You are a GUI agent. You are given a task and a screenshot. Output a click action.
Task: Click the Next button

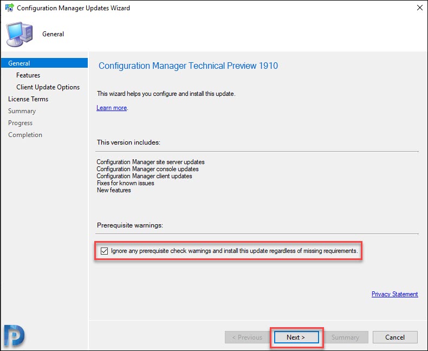(296, 337)
